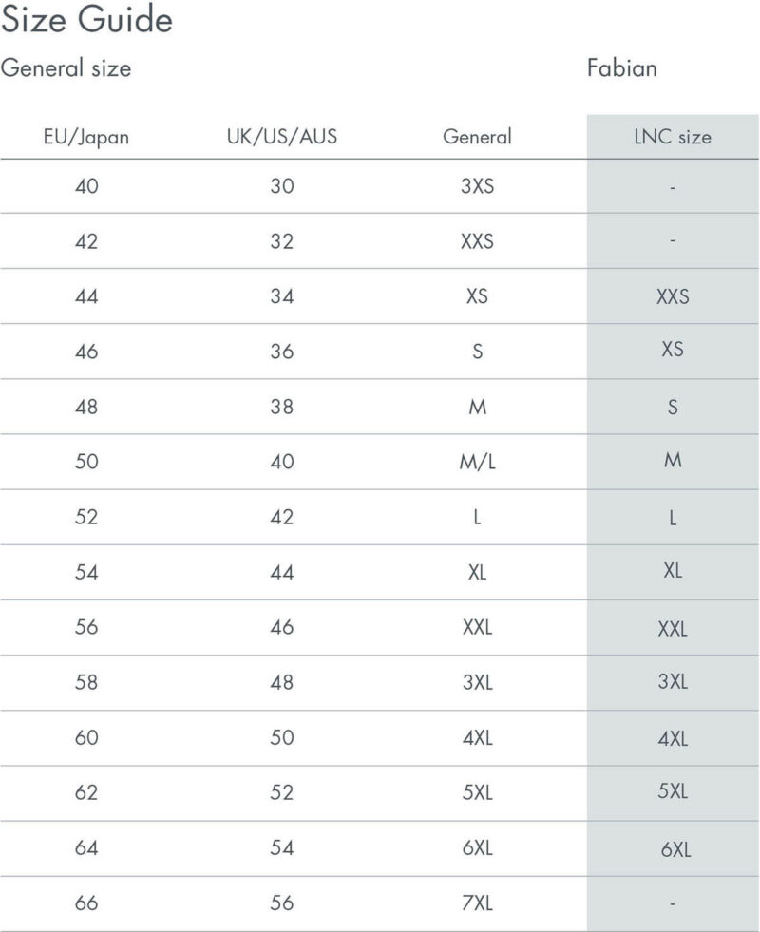
Task: Select EU size 56 cell
Action: click(x=86, y=627)
